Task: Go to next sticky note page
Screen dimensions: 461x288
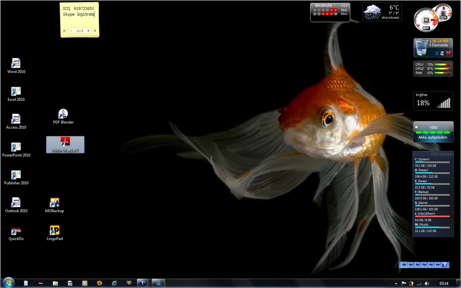Action: click(89, 31)
